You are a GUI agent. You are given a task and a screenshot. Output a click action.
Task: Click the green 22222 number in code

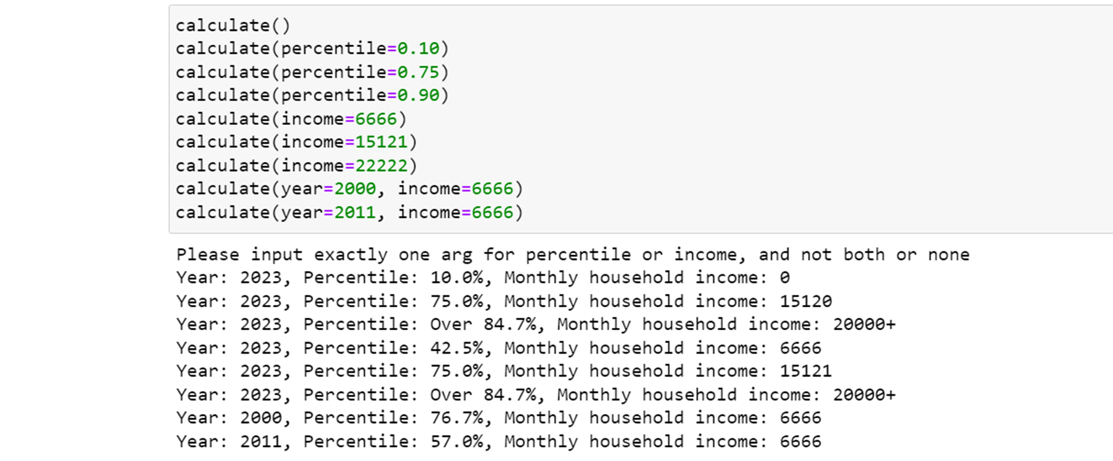coord(381,166)
